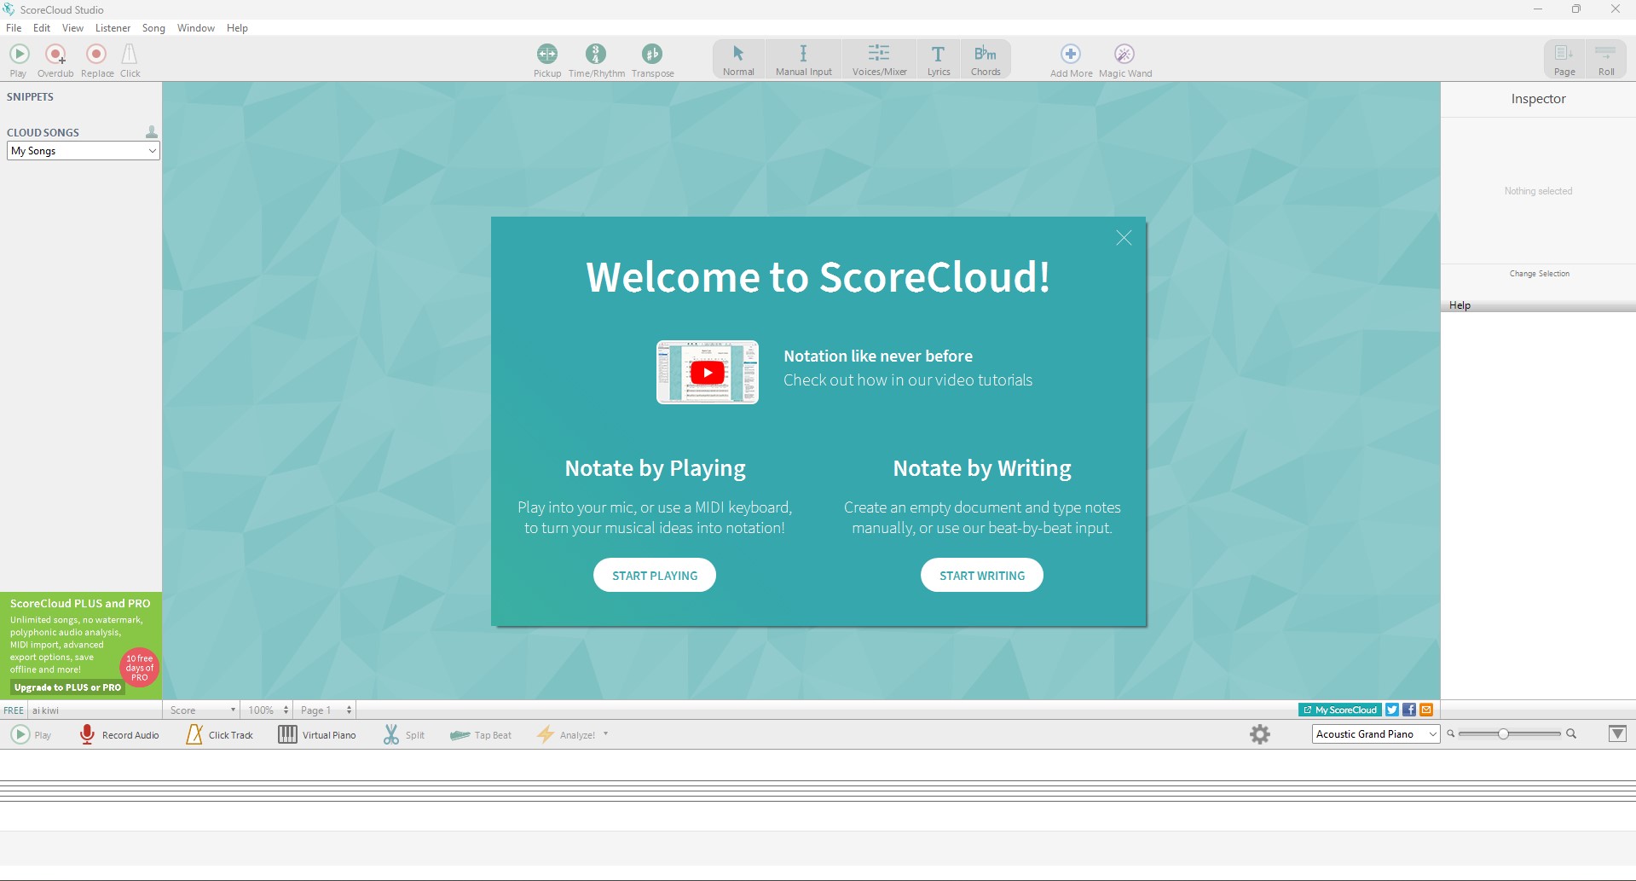Click the Record Audio microphone
This screenshot has width=1636, height=881.
[86, 734]
